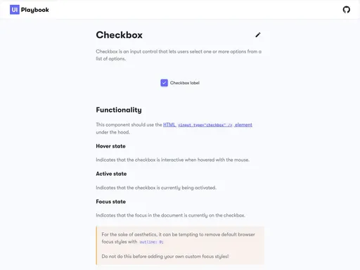Select the Focus state subheading

coord(110,202)
